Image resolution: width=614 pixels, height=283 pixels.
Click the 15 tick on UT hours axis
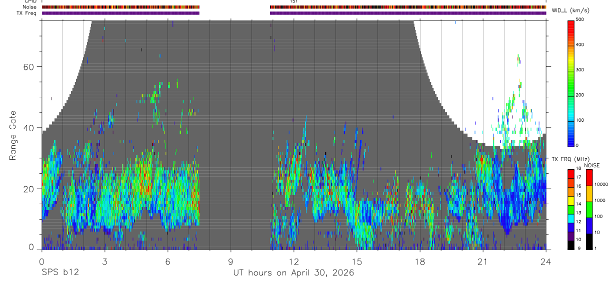point(356,261)
